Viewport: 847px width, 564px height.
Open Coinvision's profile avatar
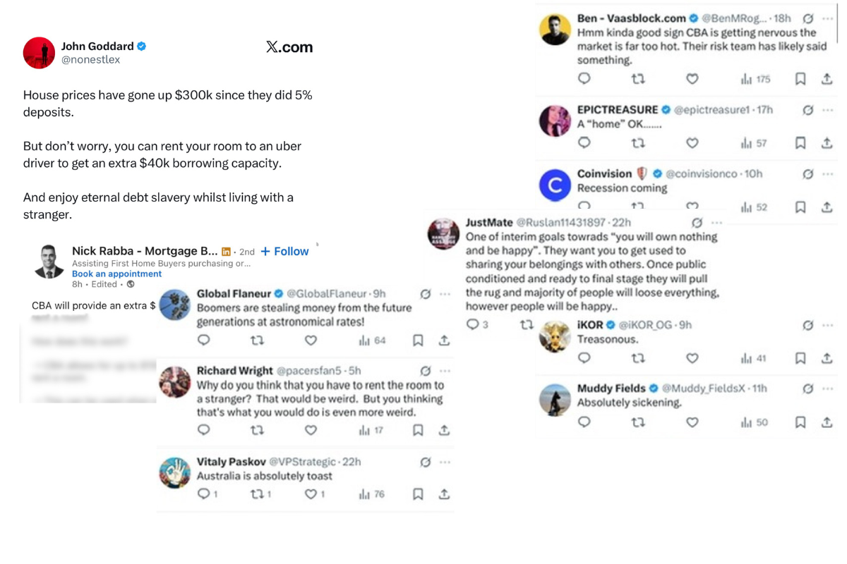pos(555,185)
